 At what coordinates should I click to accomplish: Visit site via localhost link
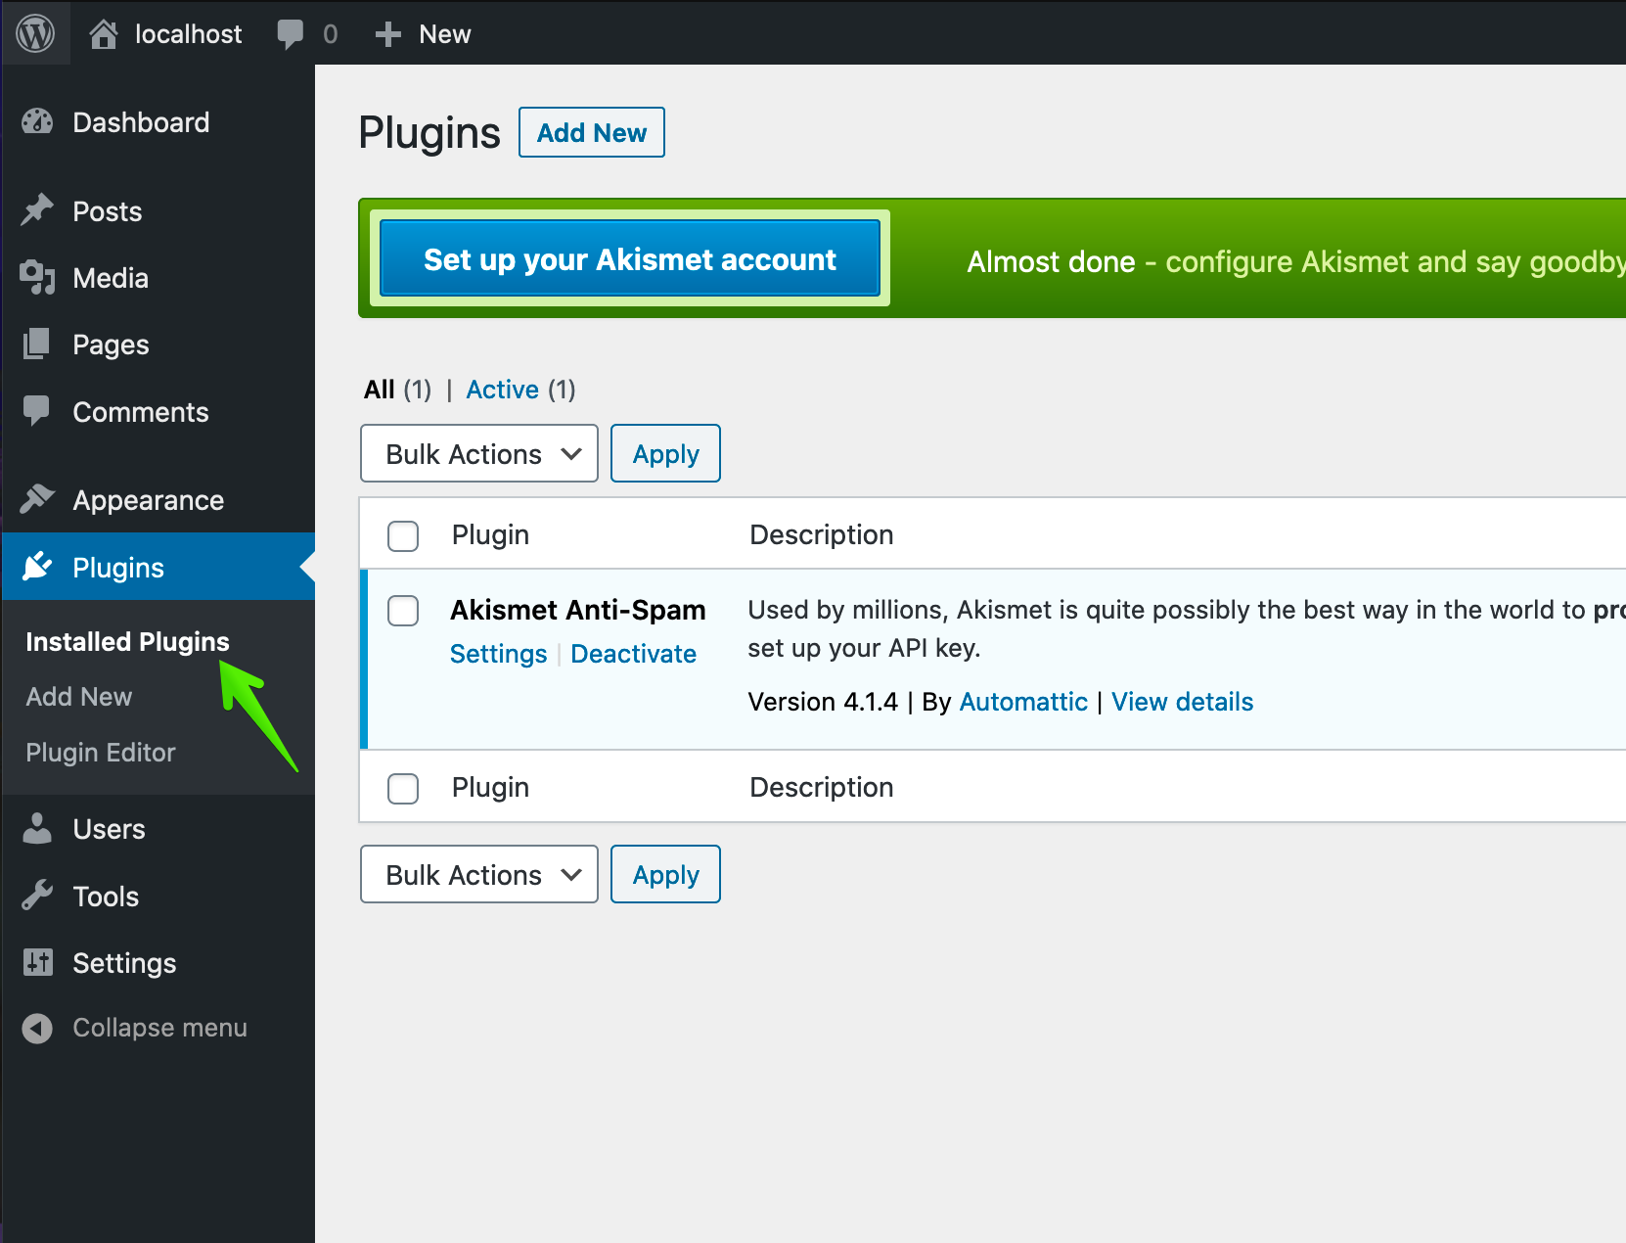188,34
